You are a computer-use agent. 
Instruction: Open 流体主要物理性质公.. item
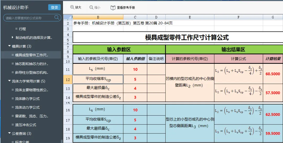tap(32, 90)
